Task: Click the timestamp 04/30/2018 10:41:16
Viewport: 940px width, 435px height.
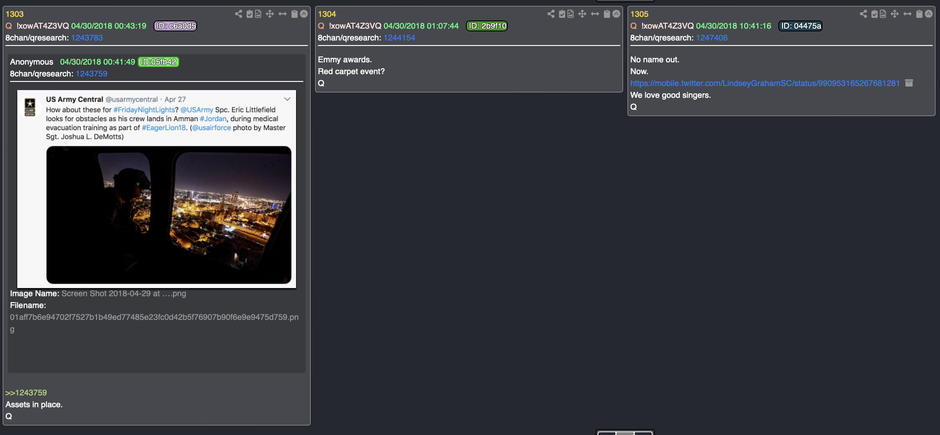Action: [734, 26]
